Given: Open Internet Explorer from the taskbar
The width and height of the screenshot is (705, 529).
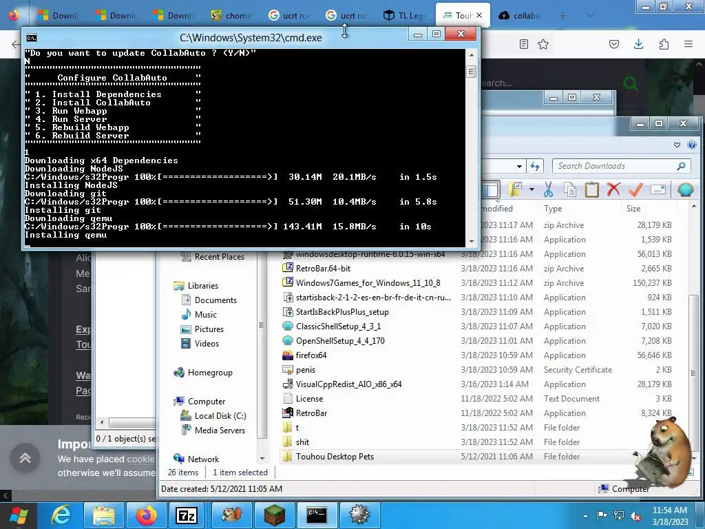Looking at the screenshot, I should click(61, 515).
